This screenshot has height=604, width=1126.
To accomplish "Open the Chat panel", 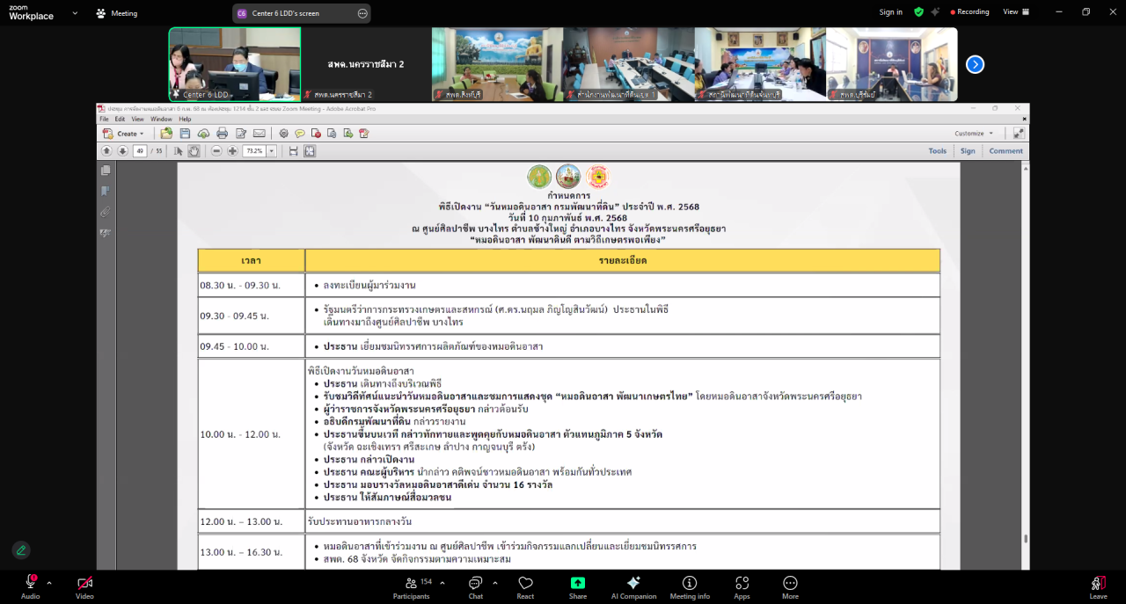I will coord(475,585).
